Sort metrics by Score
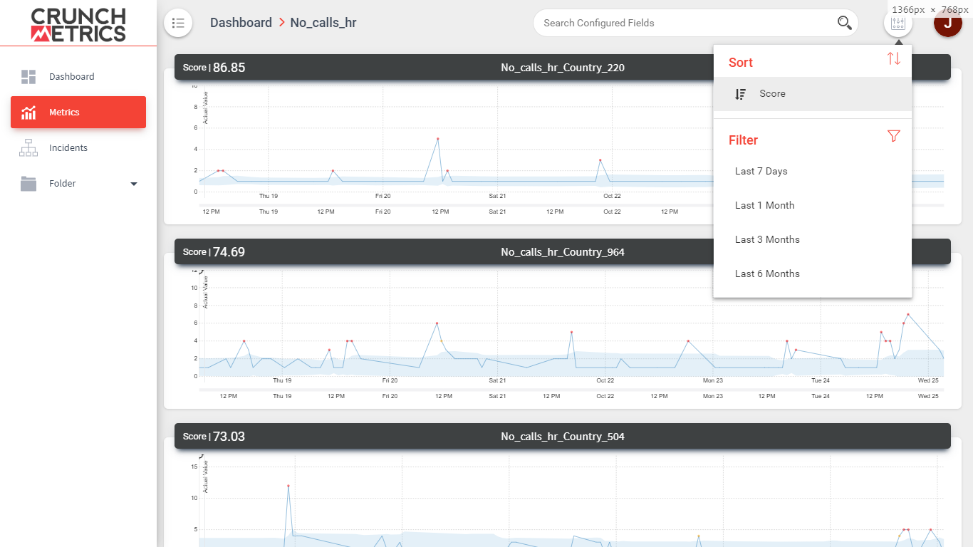Screen dimensions: 973x547 pyautogui.click(x=813, y=94)
